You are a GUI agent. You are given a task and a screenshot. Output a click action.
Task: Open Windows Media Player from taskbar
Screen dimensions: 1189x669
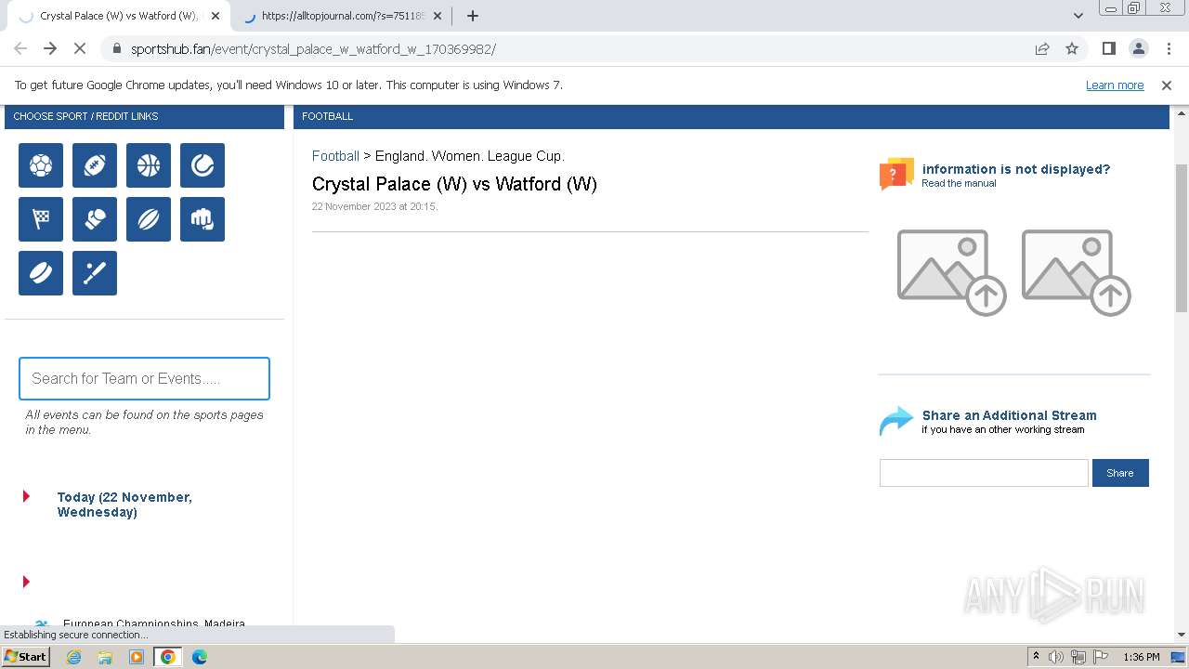coord(137,657)
